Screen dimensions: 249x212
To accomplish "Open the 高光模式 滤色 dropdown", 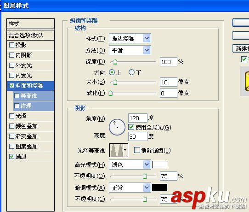I will tap(130, 165).
